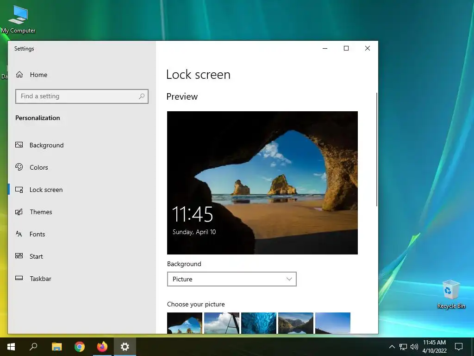
Task: Close the Settings window
Action: [368, 48]
